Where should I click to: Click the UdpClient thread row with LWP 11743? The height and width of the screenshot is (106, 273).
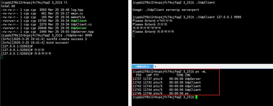coord(167,86)
